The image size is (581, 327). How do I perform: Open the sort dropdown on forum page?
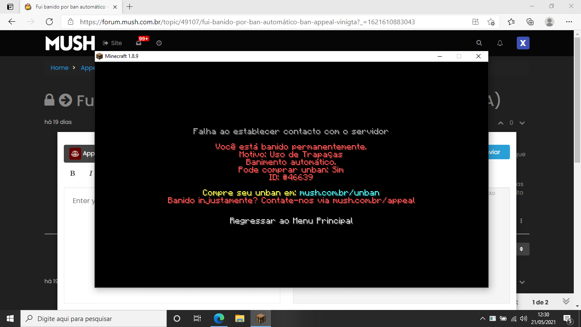[x=522, y=249]
